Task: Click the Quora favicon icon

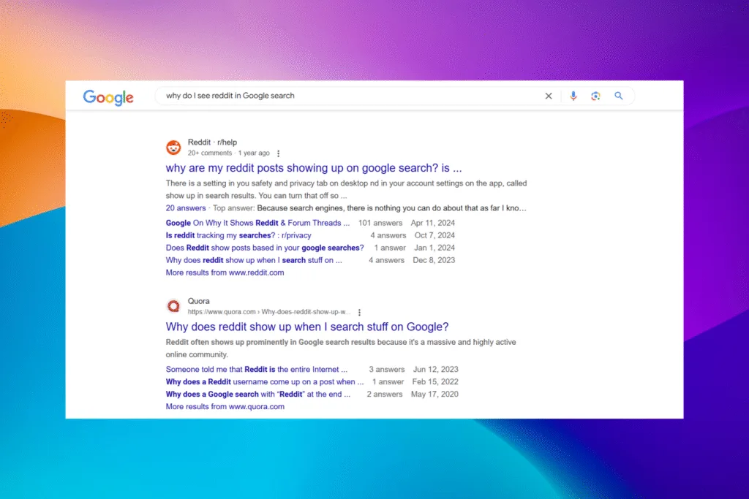Action: (x=173, y=306)
